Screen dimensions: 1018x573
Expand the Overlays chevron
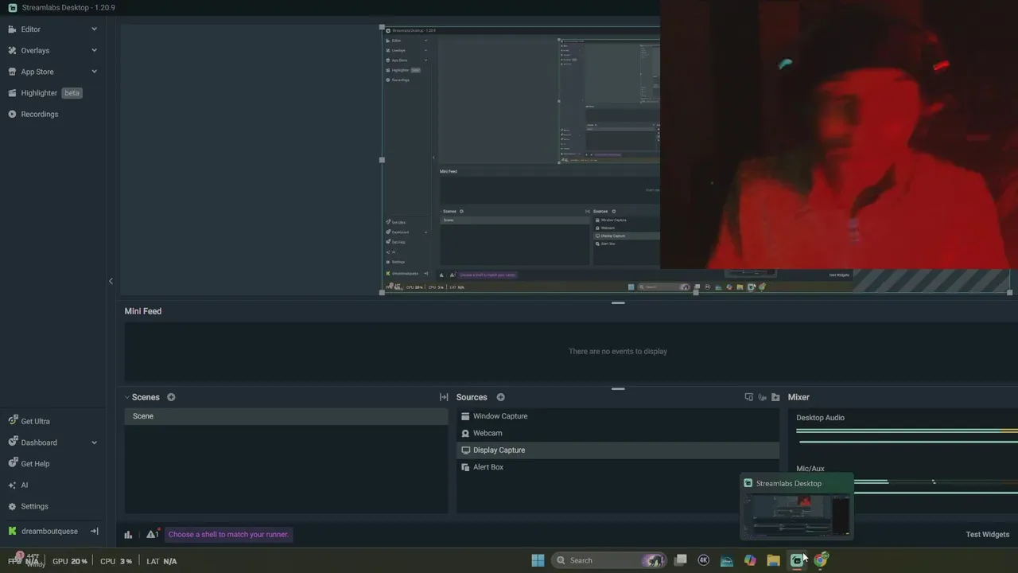[94, 50]
